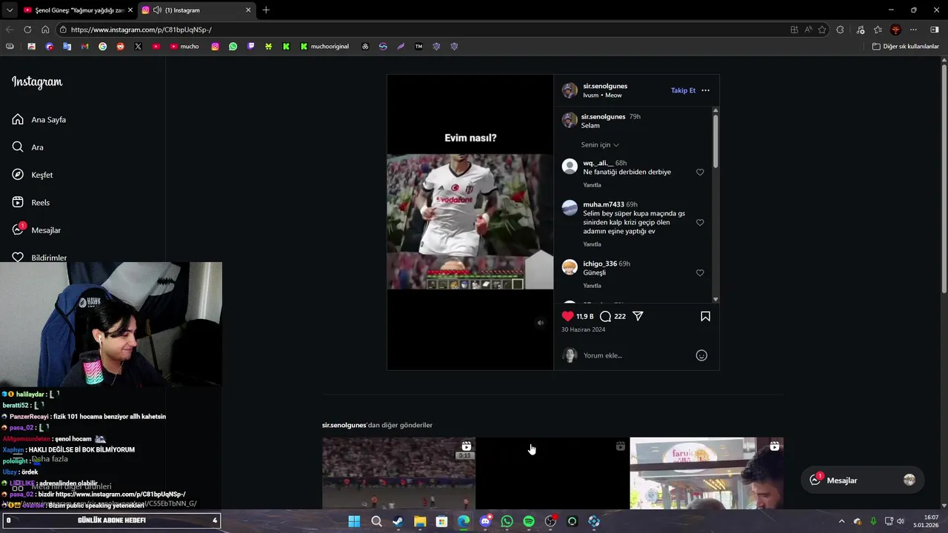Click the page vertical scrollbar
The height and width of the screenshot is (533, 948).
[x=944, y=178]
